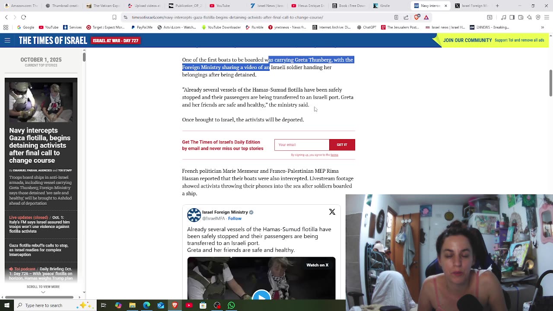Click the Times of Israel logo
This screenshot has height=311, width=553.
pos(53,41)
